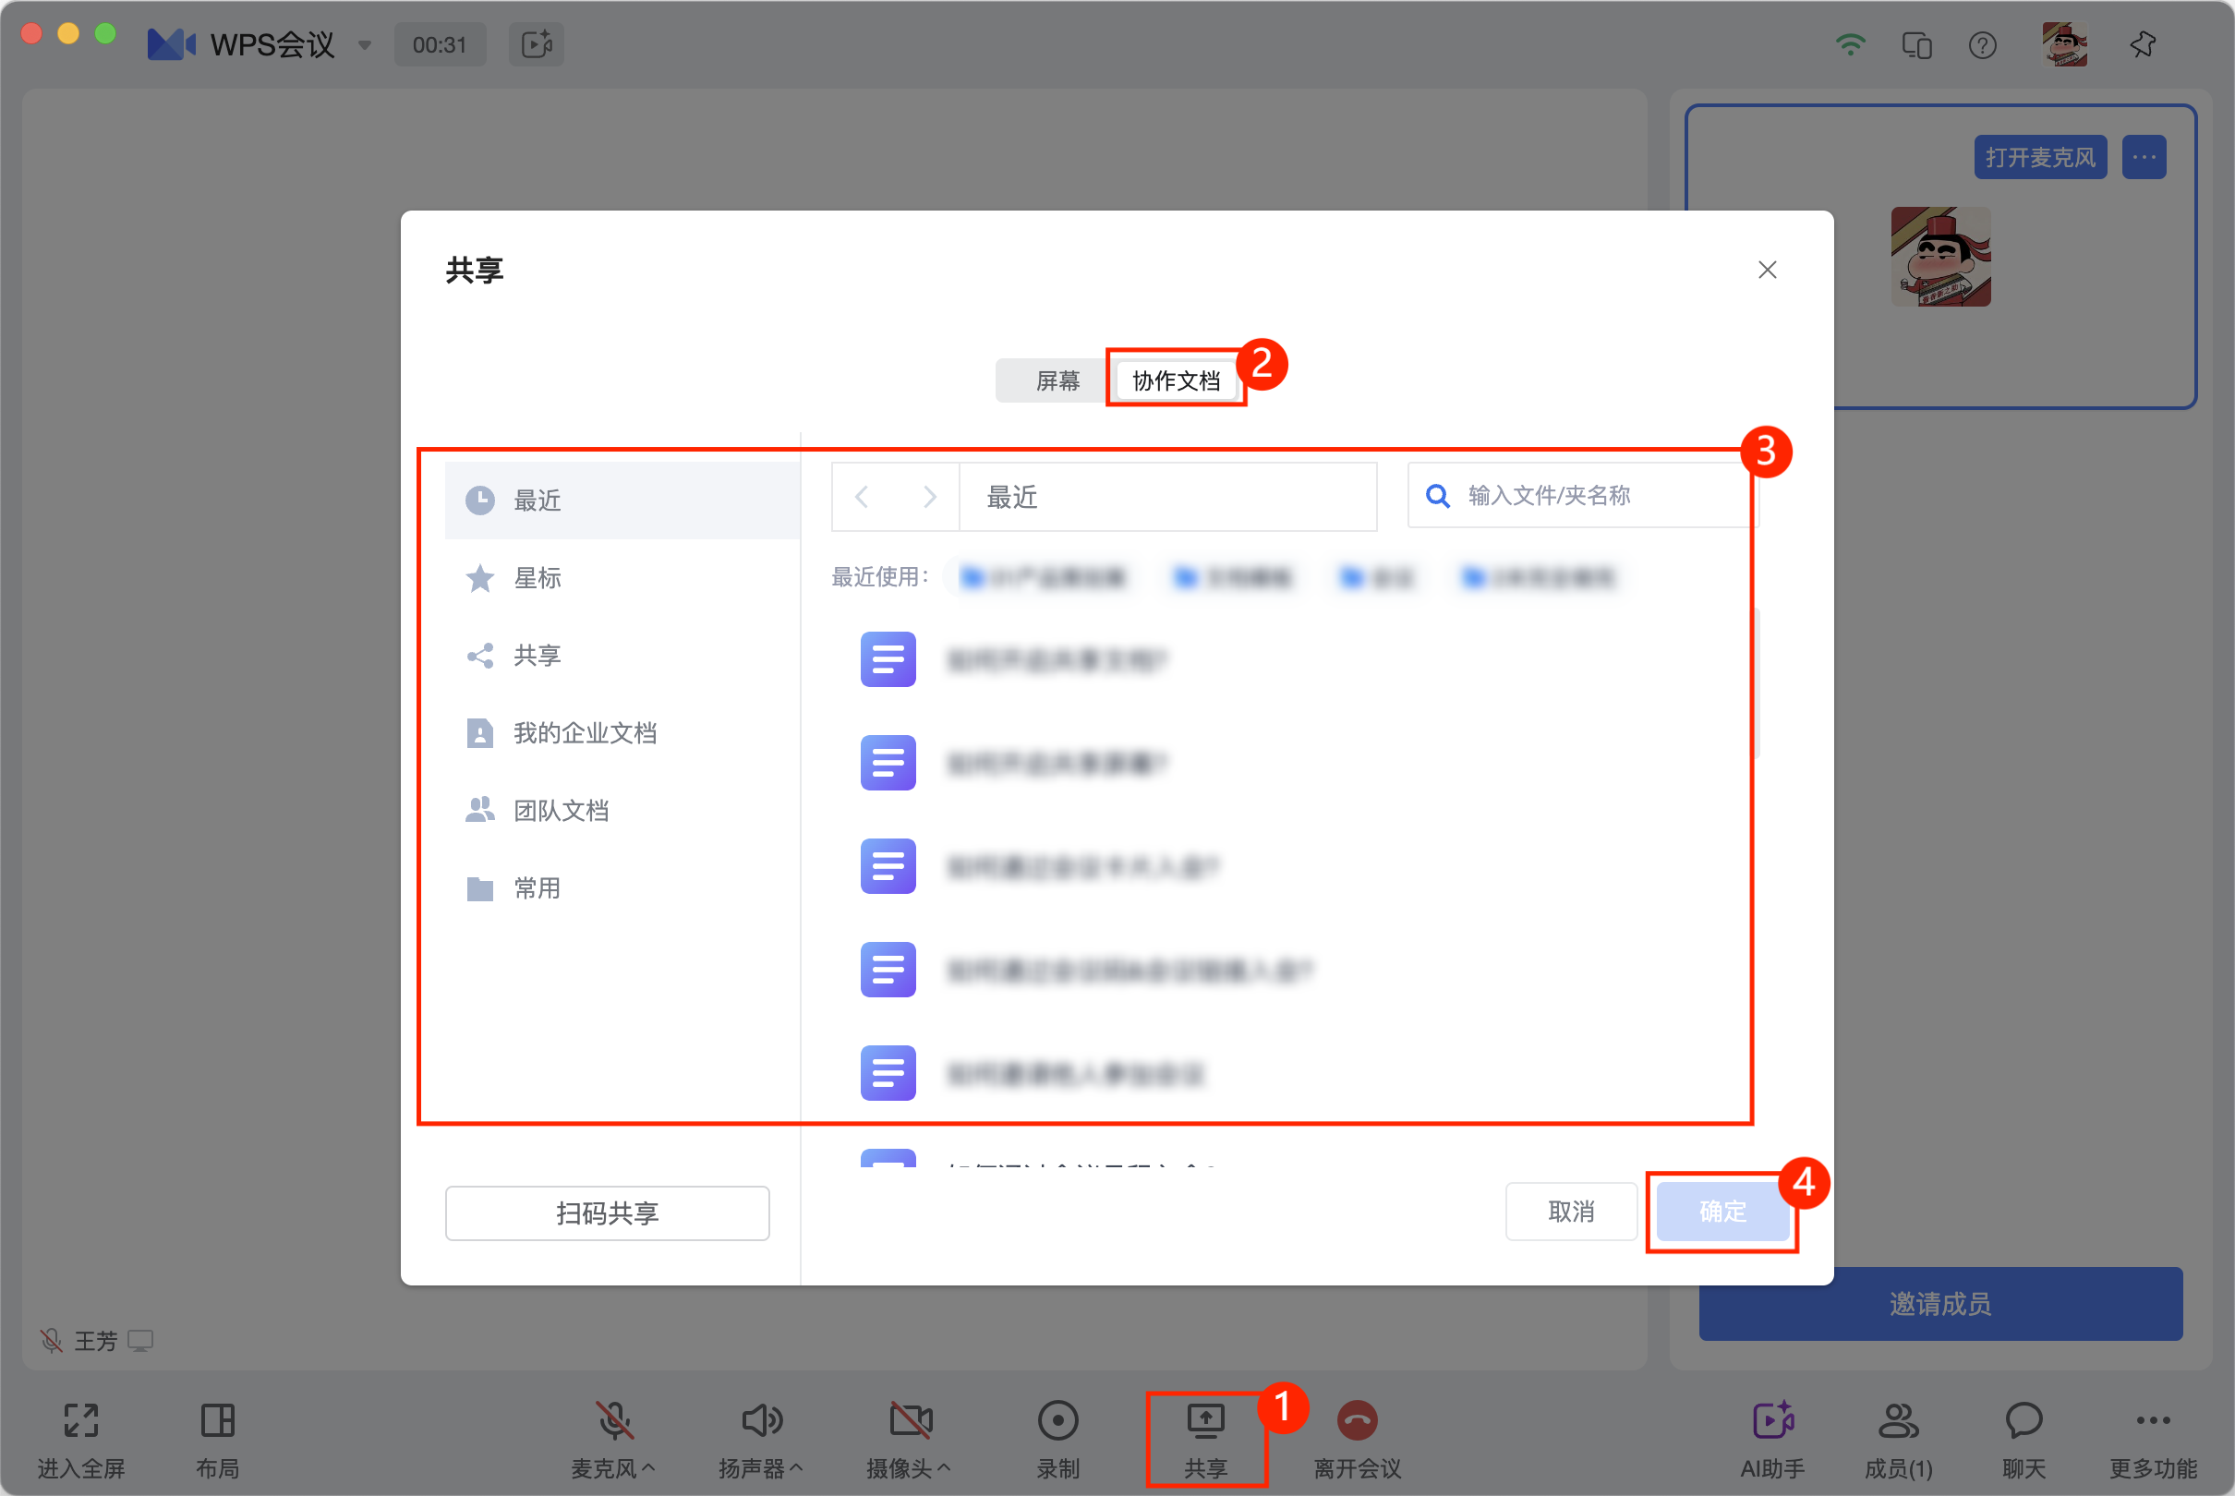Toggle the muted microphone icon

pos(614,1420)
